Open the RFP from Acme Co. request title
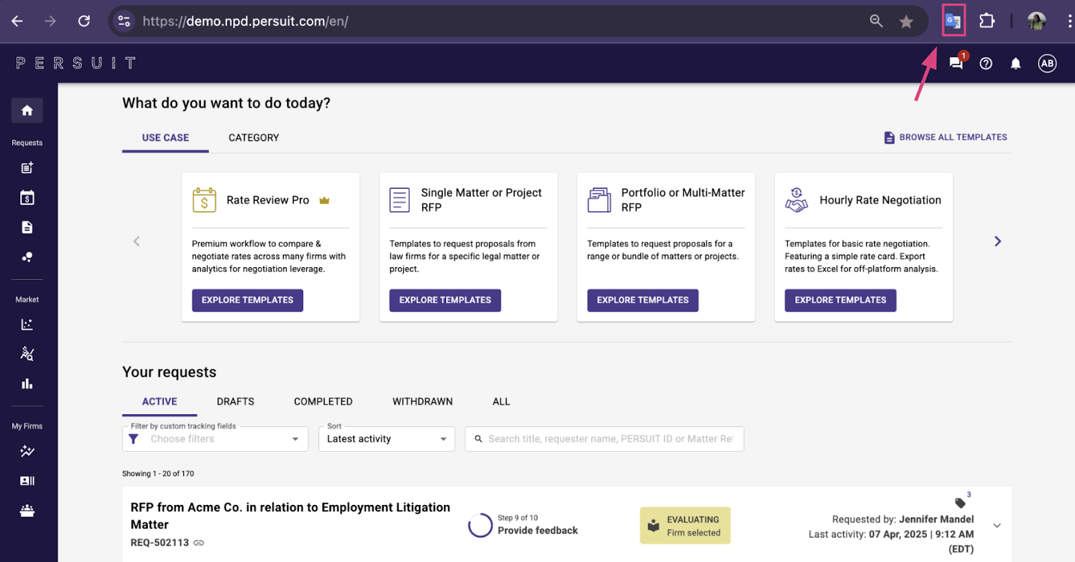The width and height of the screenshot is (1075, 562). coord(290,516)
